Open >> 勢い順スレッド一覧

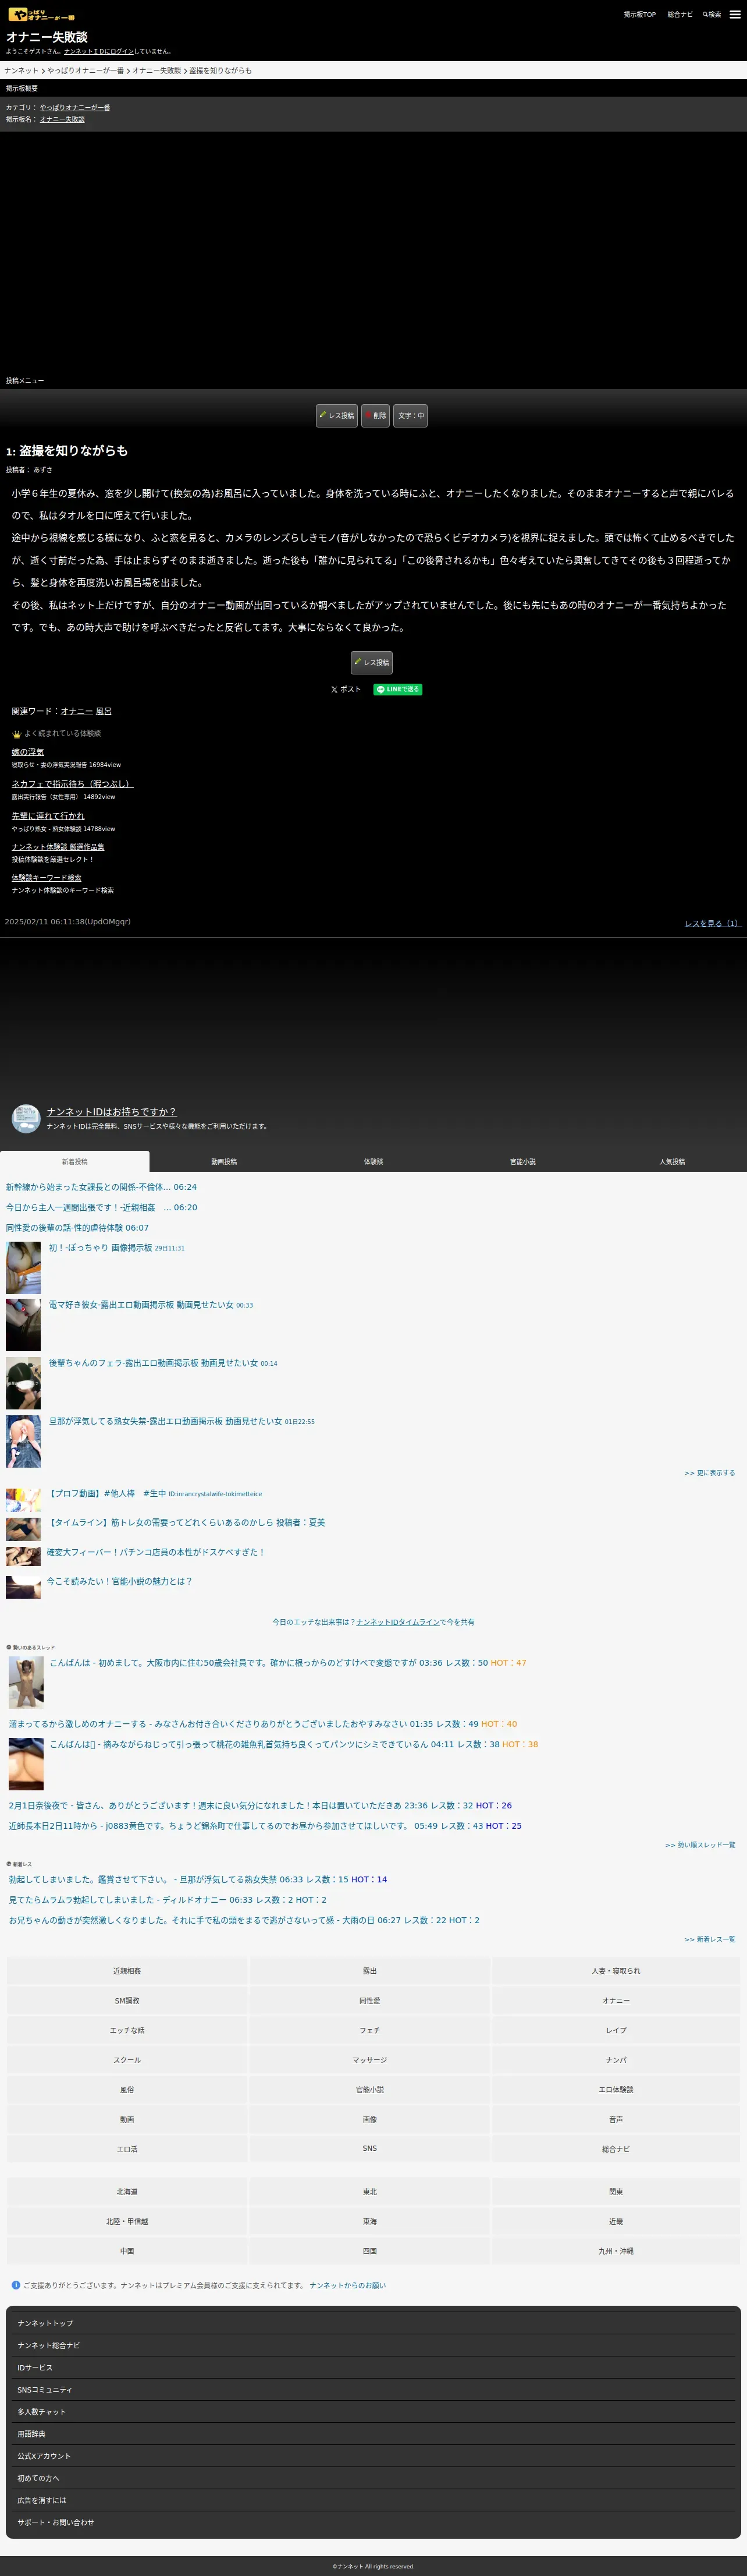point(700,1844)
